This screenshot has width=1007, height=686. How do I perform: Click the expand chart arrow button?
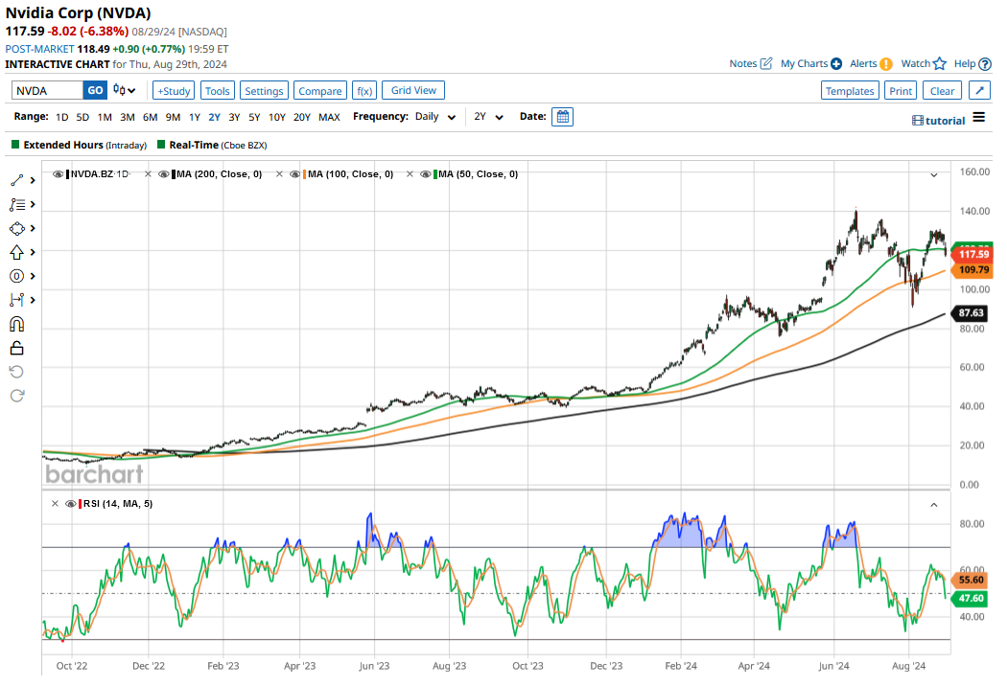979,91
